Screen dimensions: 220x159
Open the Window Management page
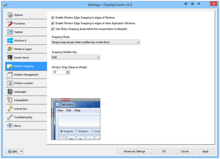pos(26,75)
